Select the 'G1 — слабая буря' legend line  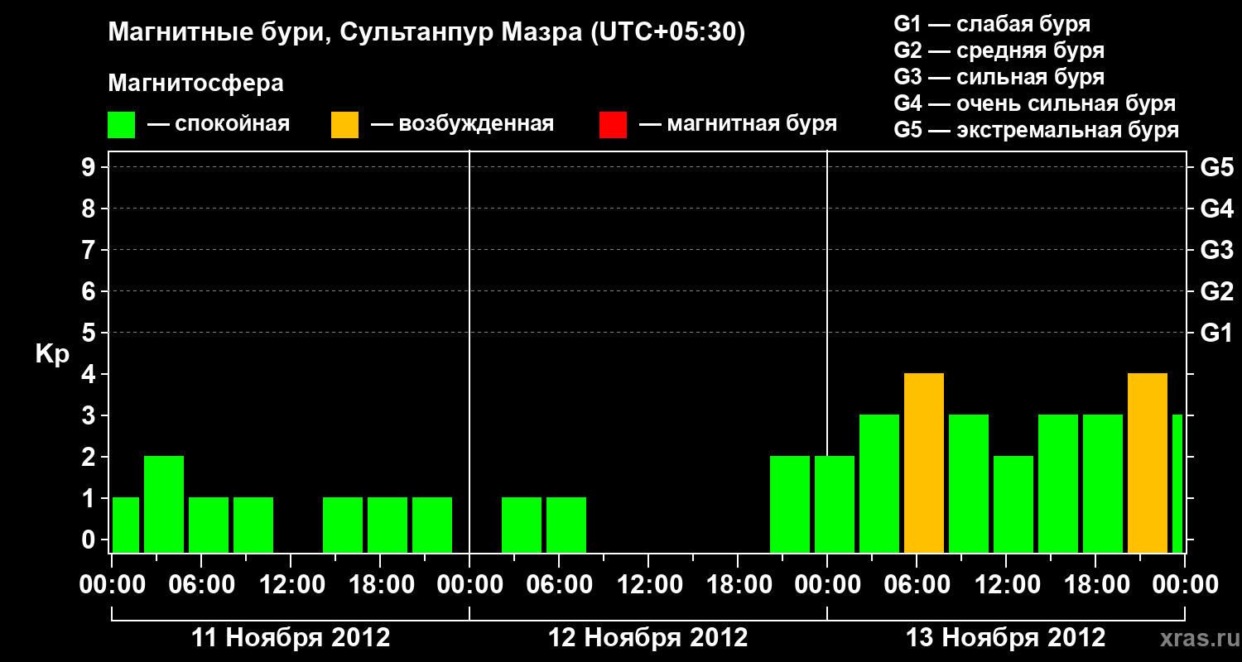tap(992, 24)
